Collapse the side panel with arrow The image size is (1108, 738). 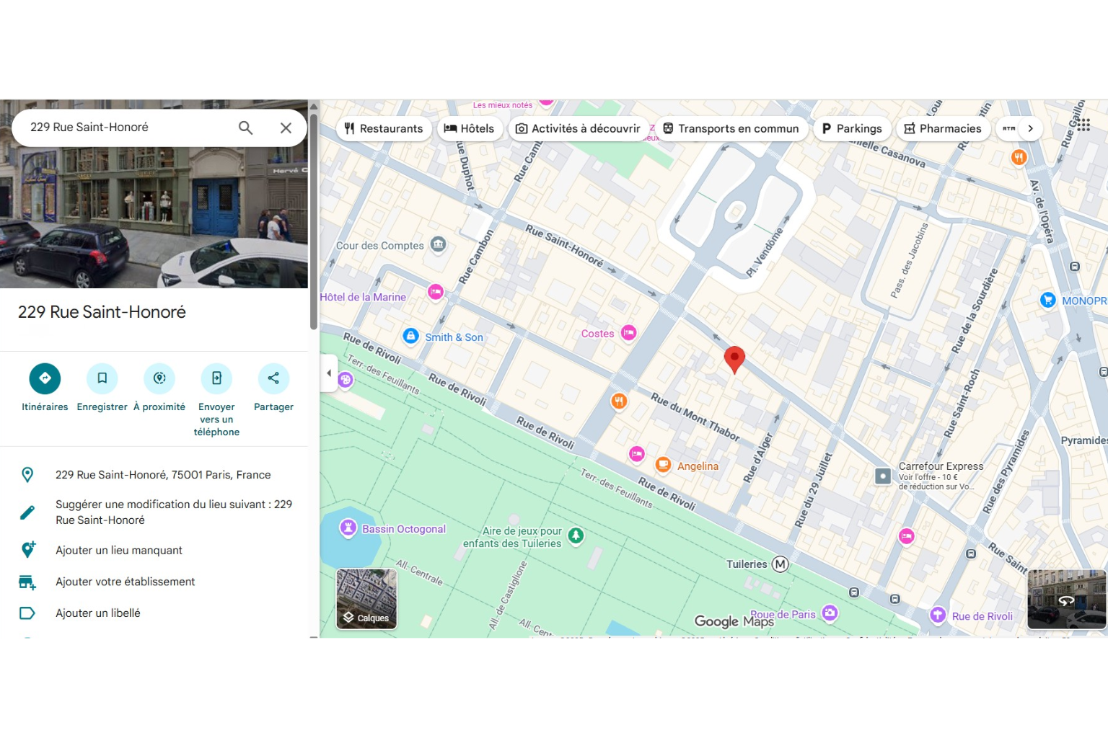click(x=329, y=373)
